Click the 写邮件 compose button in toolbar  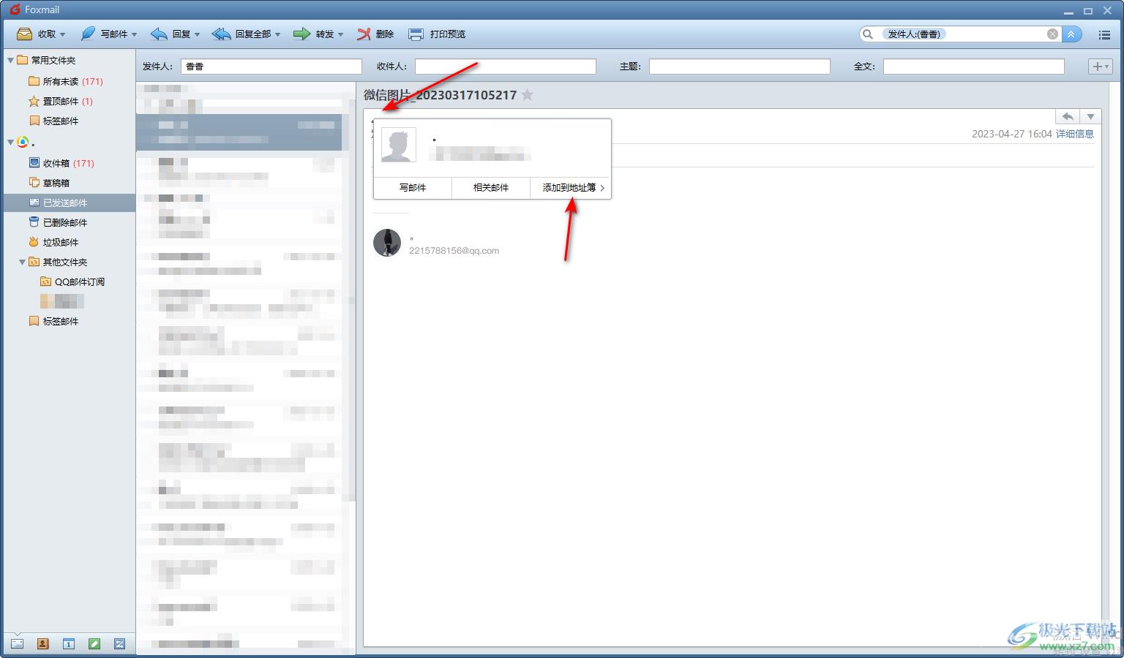coord(104,34)
